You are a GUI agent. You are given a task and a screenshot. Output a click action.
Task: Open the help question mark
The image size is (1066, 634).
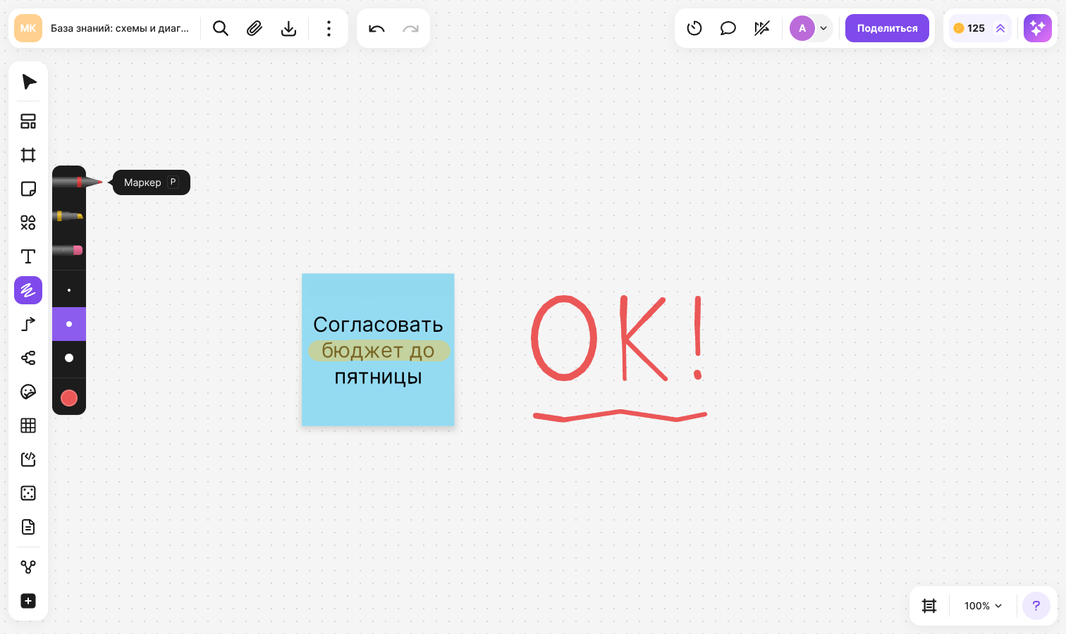tap(1036, 606)
